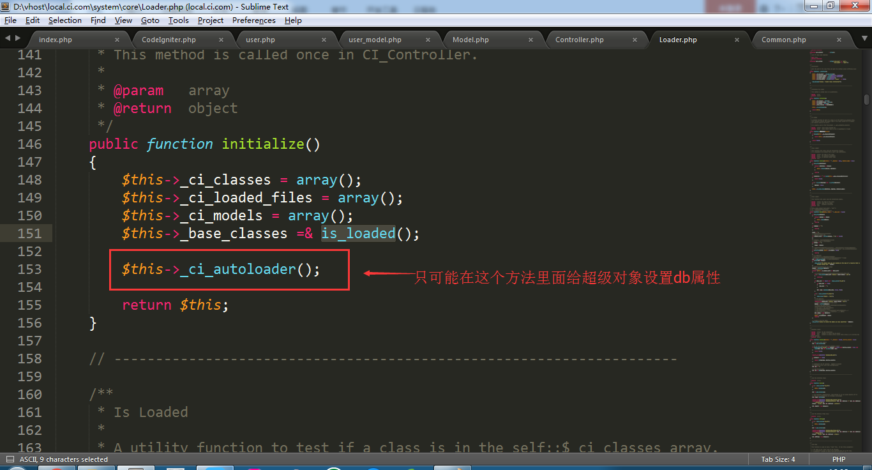872x470 pixels.
Task: Open the Selection menu
Action: click(65, 20)
